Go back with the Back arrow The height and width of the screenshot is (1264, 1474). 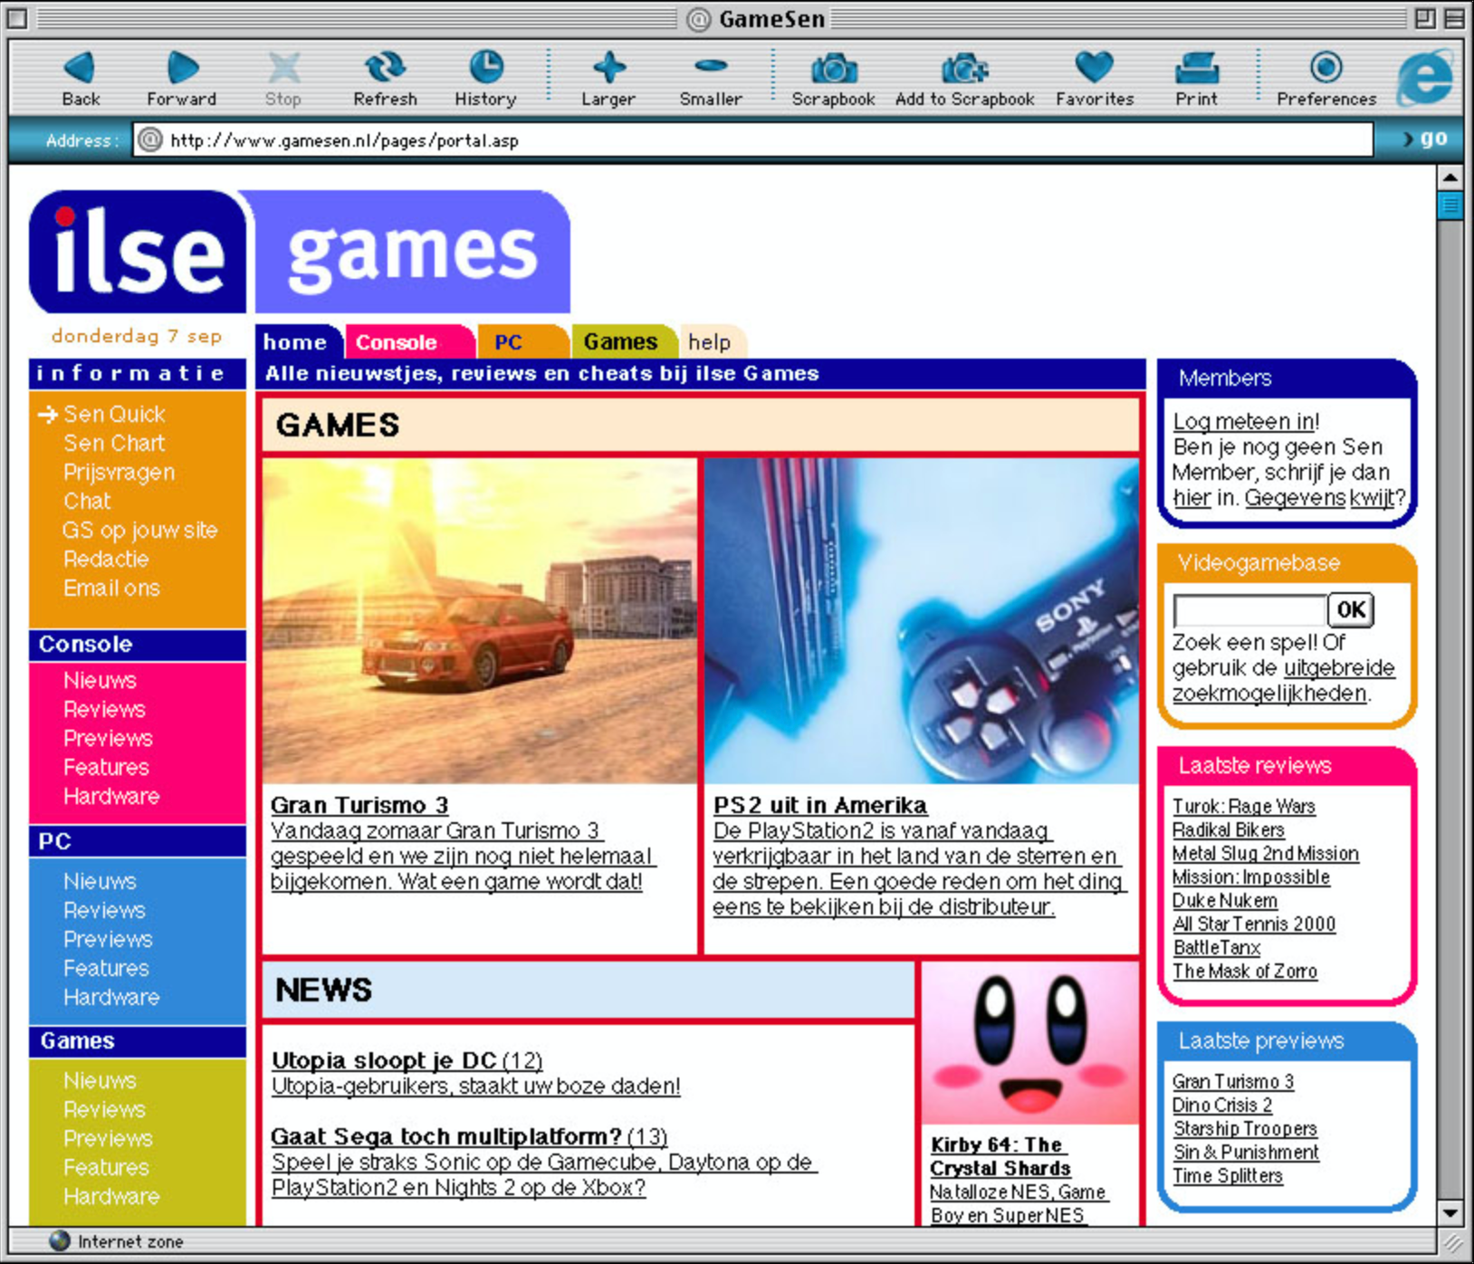80,68
